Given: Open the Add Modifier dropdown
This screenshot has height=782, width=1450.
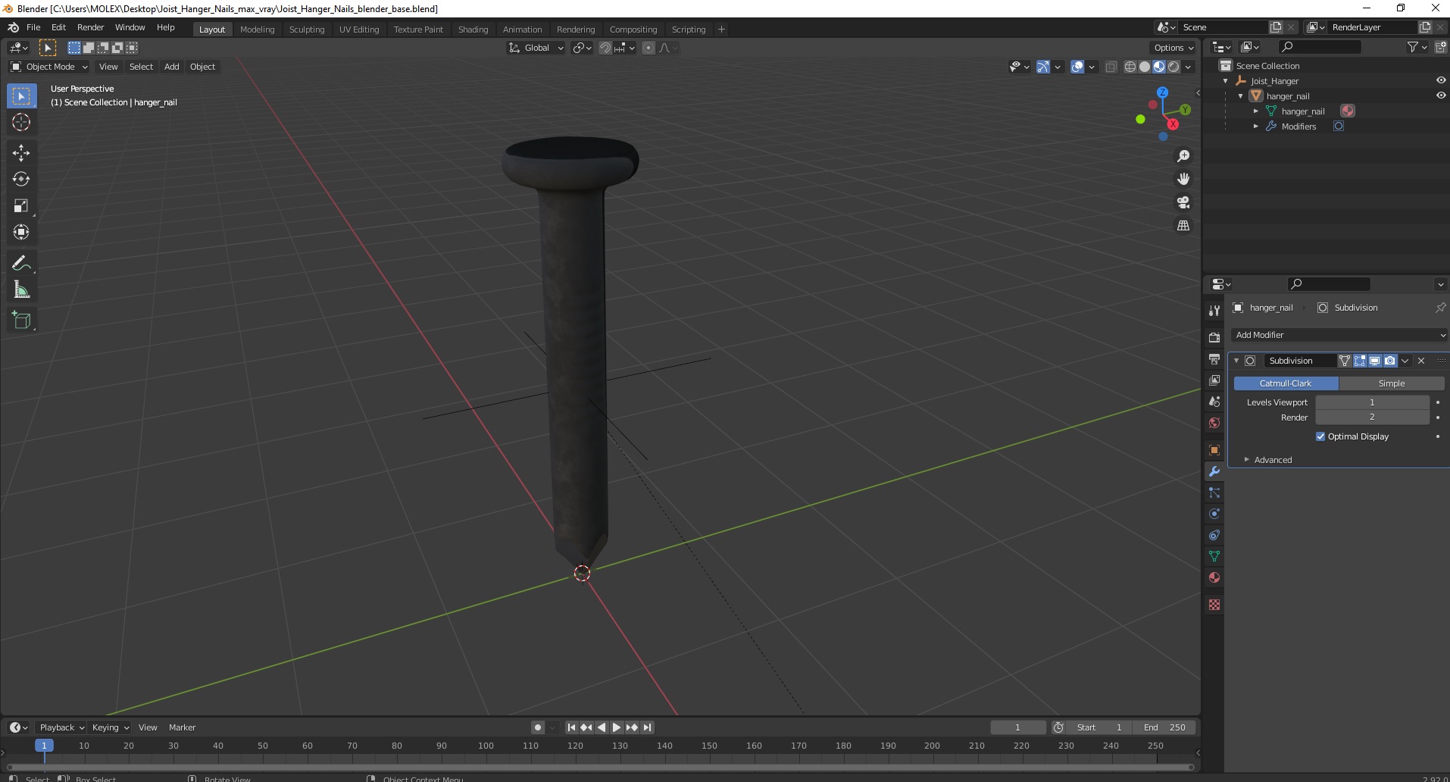Looking at the screenshot, I should 1339,335.
